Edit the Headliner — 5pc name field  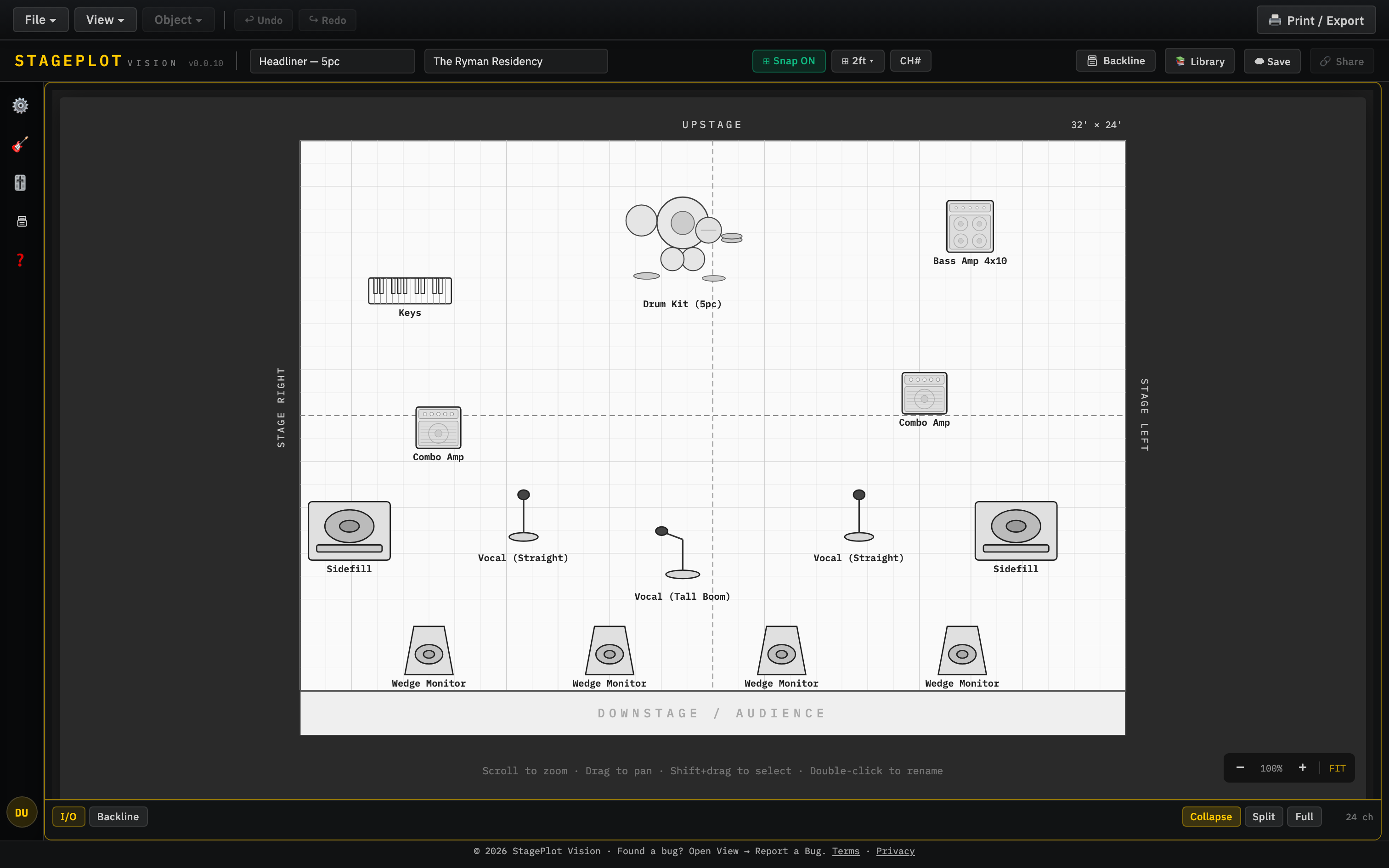(332, 61)
